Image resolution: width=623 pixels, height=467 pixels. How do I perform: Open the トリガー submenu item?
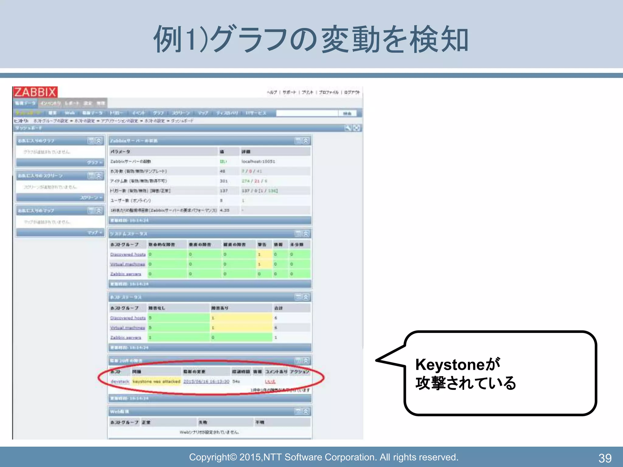point(116,113)
